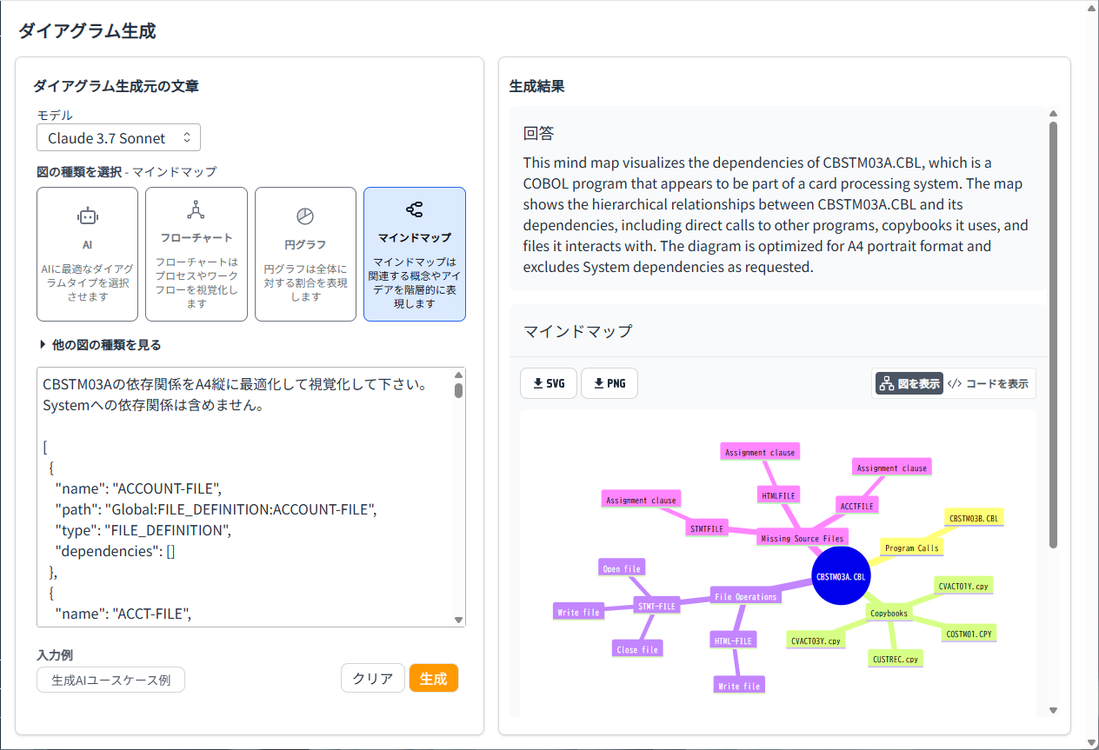The width and height of the screenshot is (1099, 750).
Task: Click scroll-down arrow of prompt text area
Action: [x=458, y=619]
